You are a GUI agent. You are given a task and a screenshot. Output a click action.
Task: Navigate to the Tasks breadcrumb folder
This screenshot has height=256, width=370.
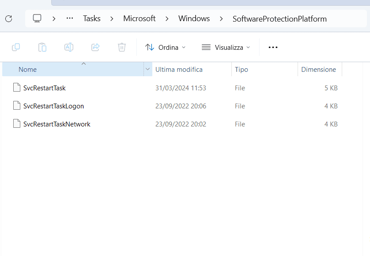(92, 19)
